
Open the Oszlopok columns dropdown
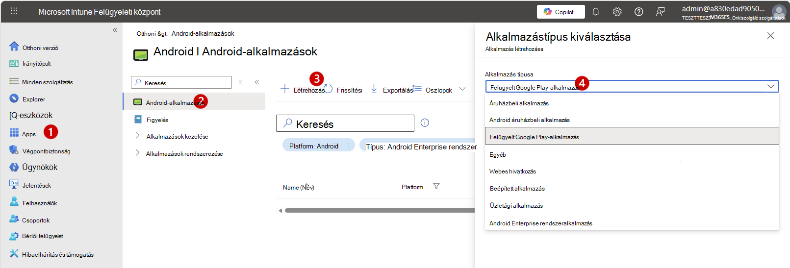[x=439, y=90]
